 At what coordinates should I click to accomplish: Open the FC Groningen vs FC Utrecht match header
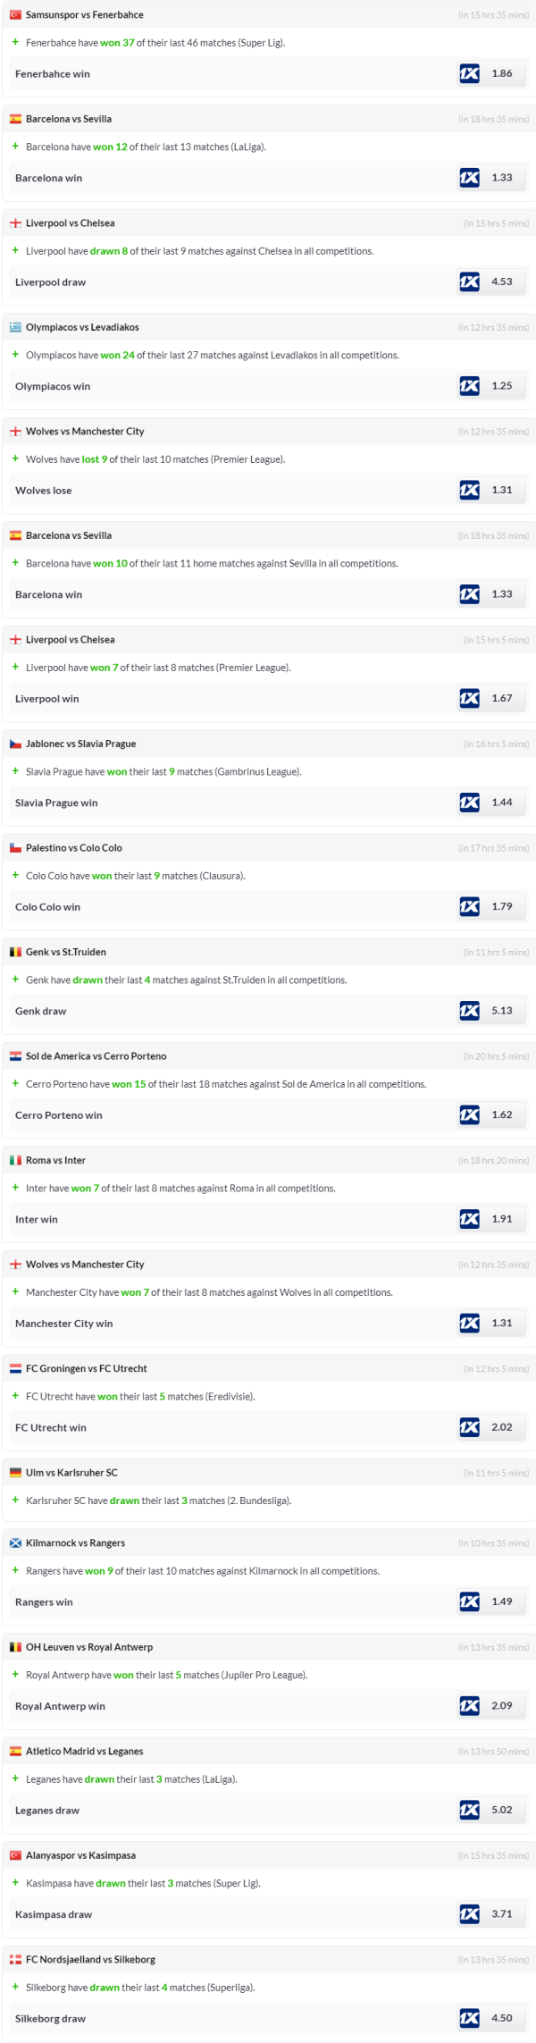86,1368
